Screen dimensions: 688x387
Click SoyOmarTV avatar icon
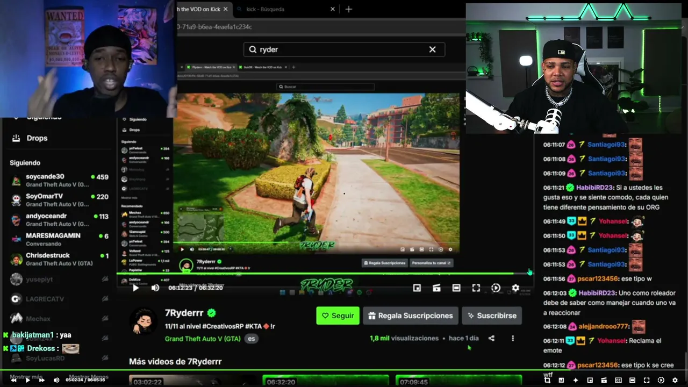click(17, 200)
